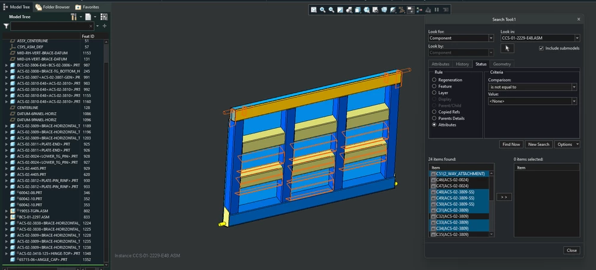The width and height of the screenshot is (596, 270).
Task: Click the 19053-TGPA.ASM assembly icon
Action: (x=13, y=211)
